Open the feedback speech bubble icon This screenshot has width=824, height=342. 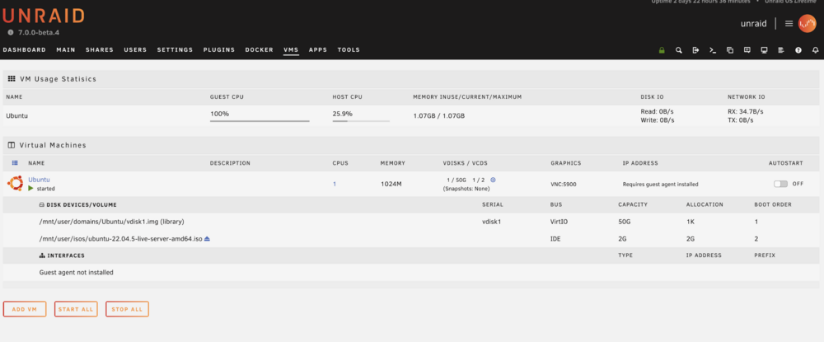tap(747, 50)
